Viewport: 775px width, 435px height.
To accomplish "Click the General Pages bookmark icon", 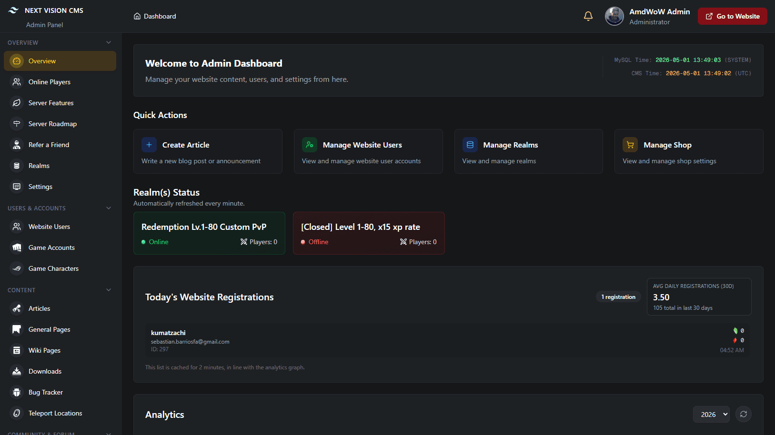I will coord(17,329).
